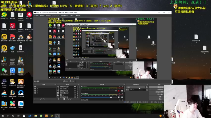Select 场景 4 in the scenes list
This screenshot has width=211, height=118.
pos(45,93)
